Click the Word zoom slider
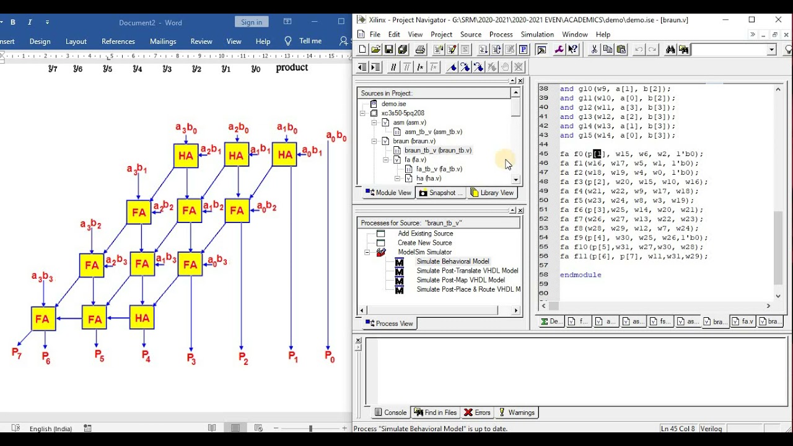 click(x=310, y=429)
